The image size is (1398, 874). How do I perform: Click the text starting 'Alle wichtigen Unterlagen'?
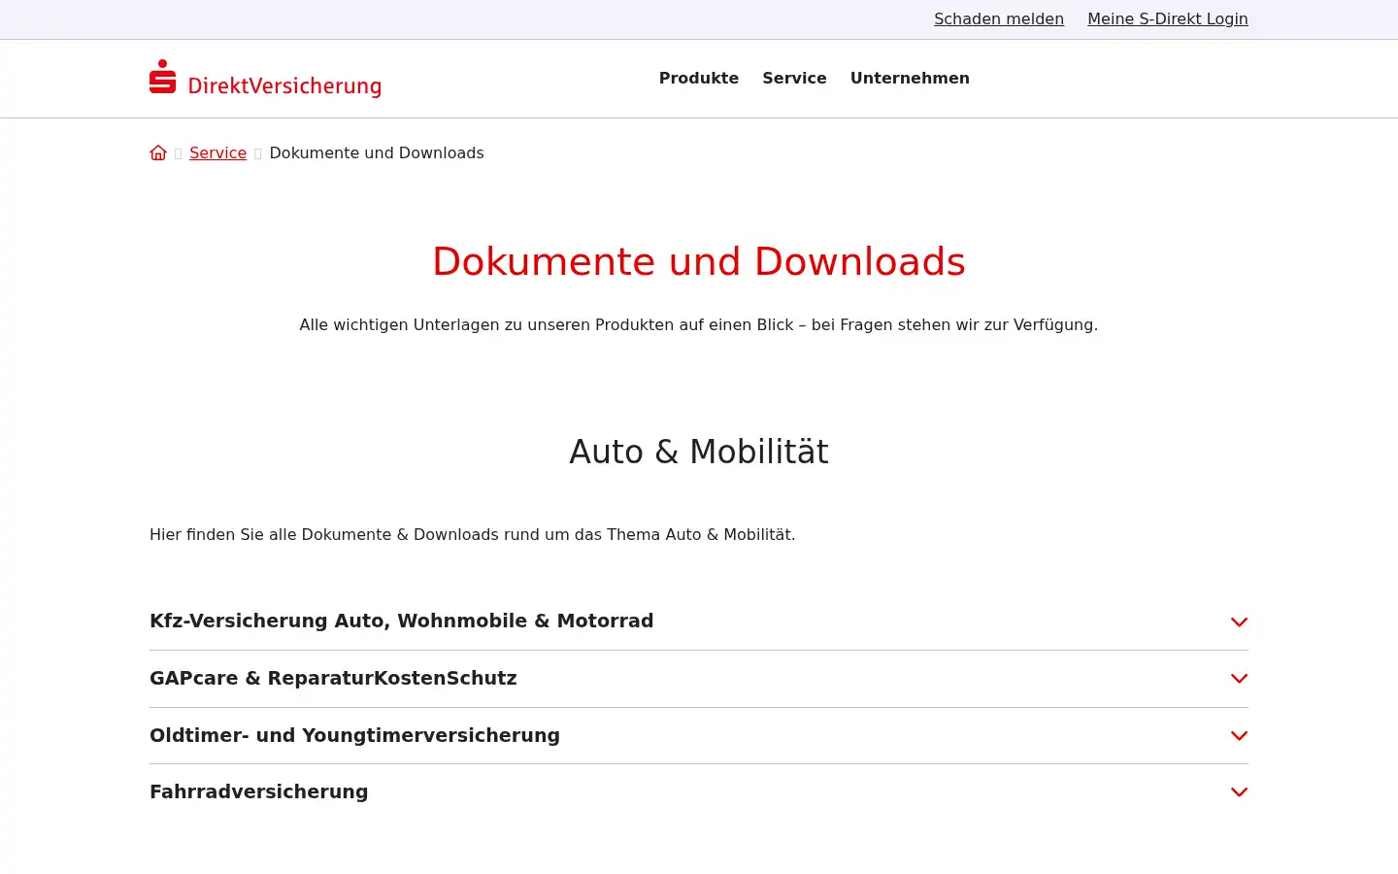[699, 324]
